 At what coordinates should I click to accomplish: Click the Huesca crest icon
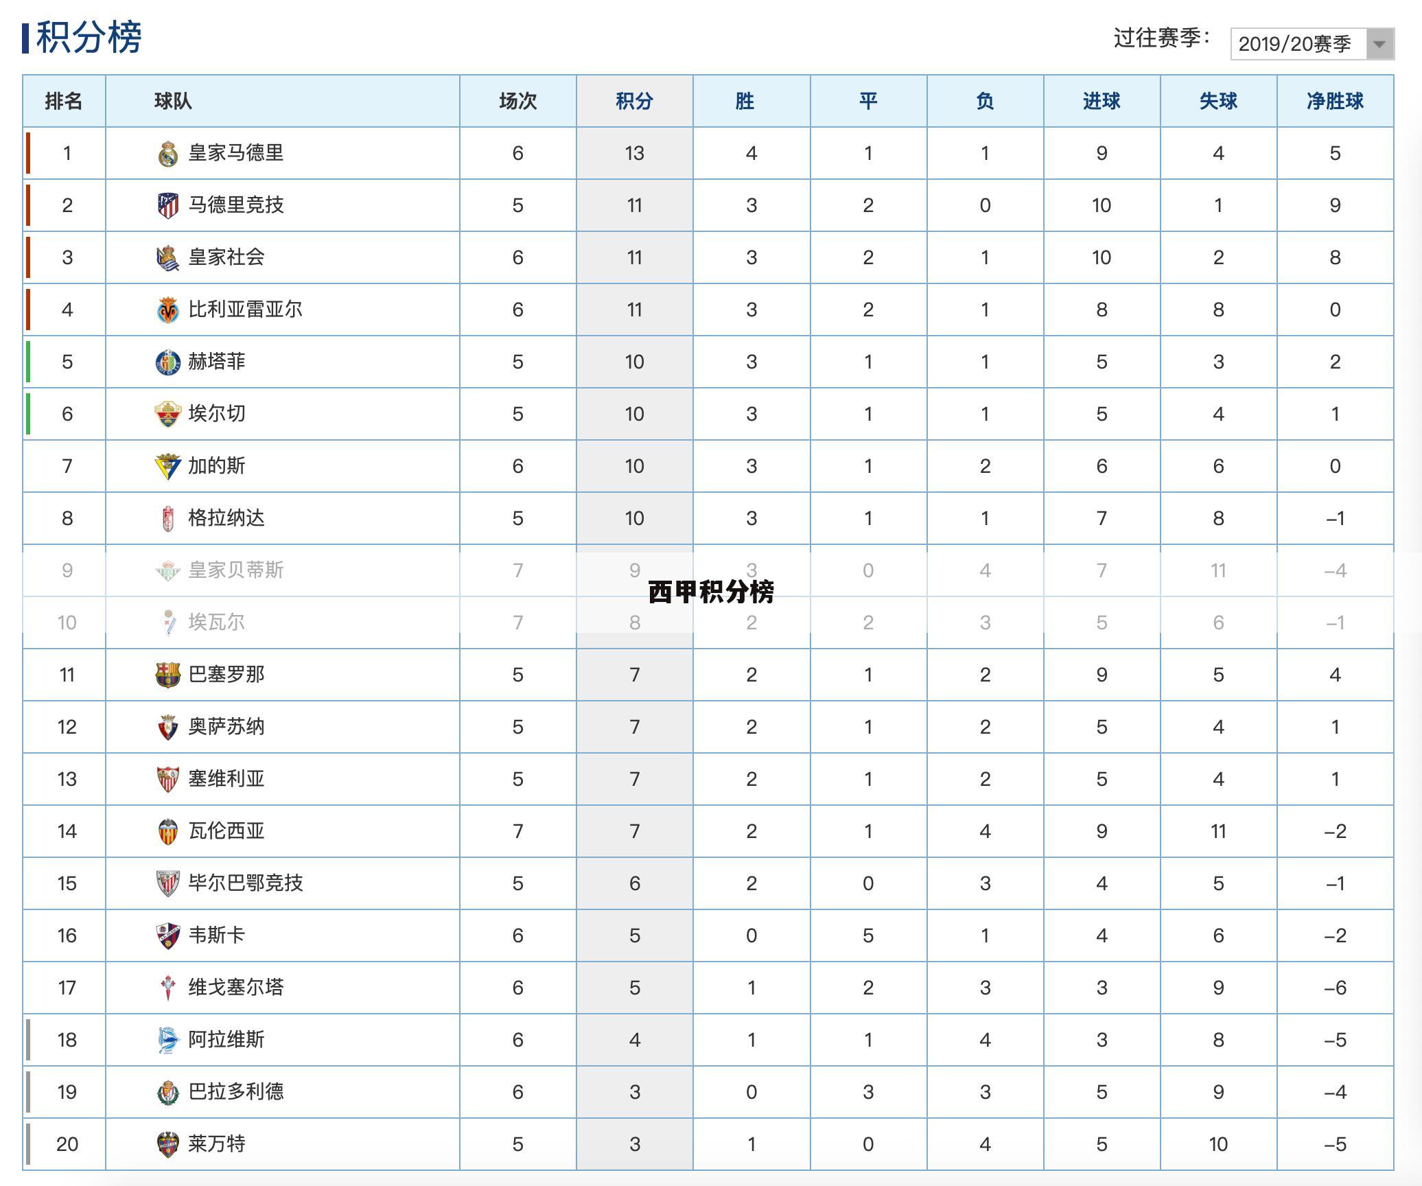[x=168, y=935]
